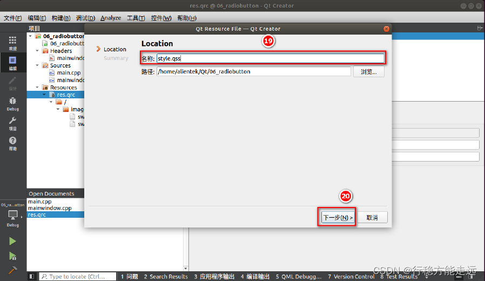The width and height of the screenshot is (485, 281).
Task: Click the 浏览 browse button
Action: tap(369, 72)
